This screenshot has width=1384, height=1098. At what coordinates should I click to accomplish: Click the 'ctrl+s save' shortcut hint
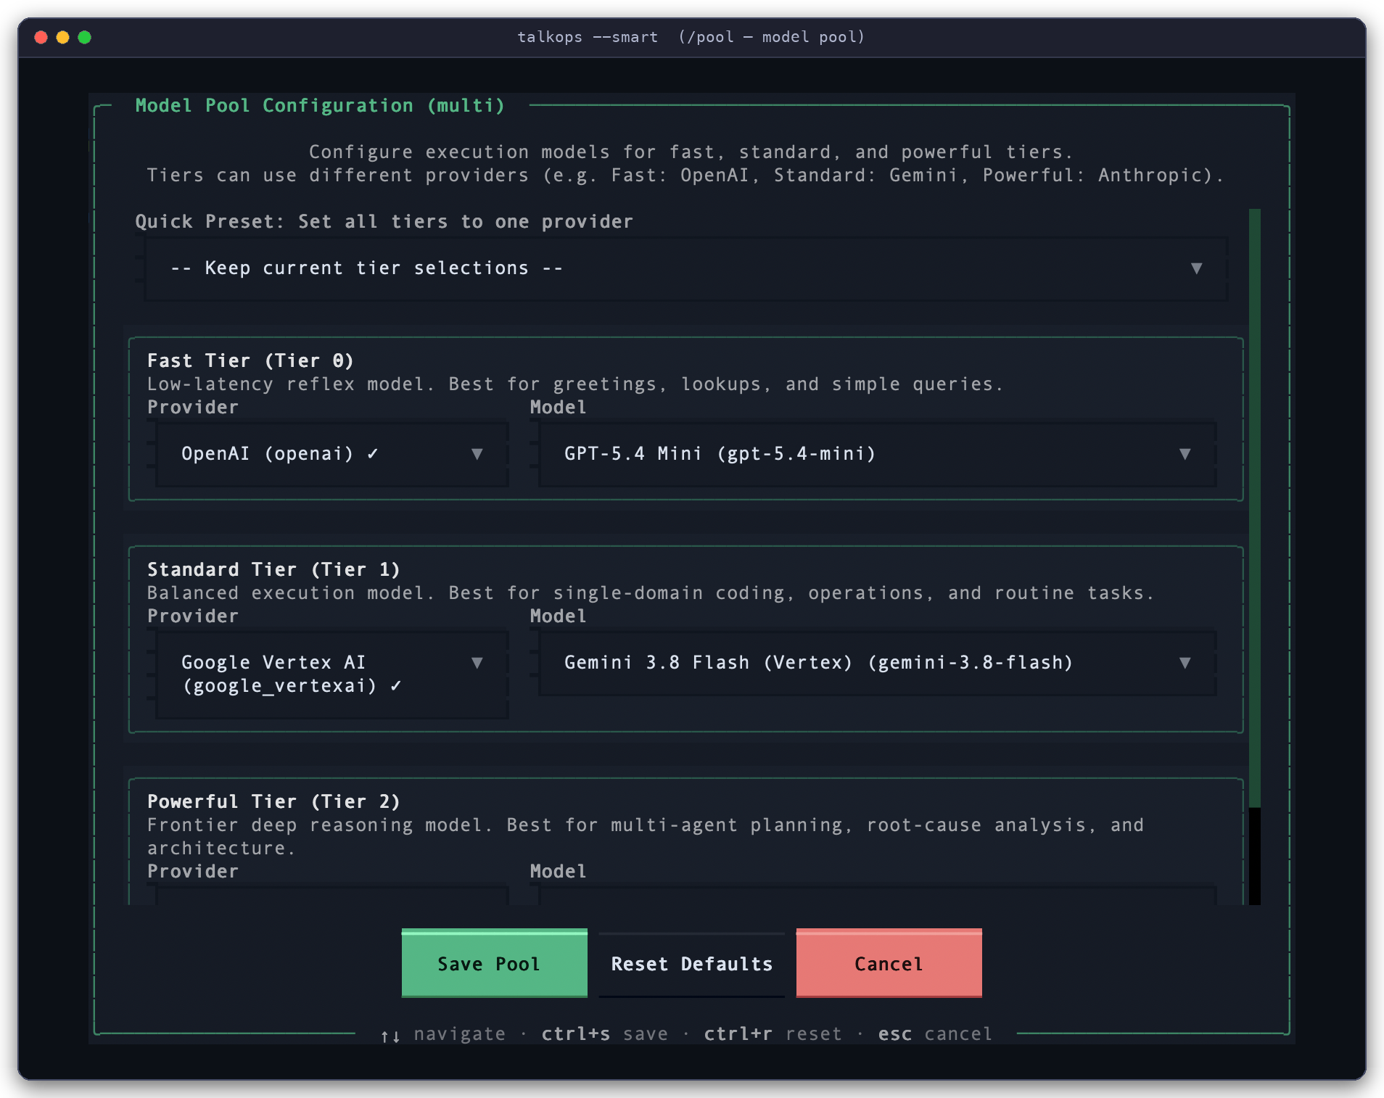tap(605, 1033)
